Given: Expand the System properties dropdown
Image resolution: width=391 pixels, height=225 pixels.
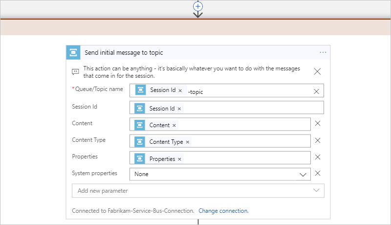Looking at the screenshot, I should point(303,174).
